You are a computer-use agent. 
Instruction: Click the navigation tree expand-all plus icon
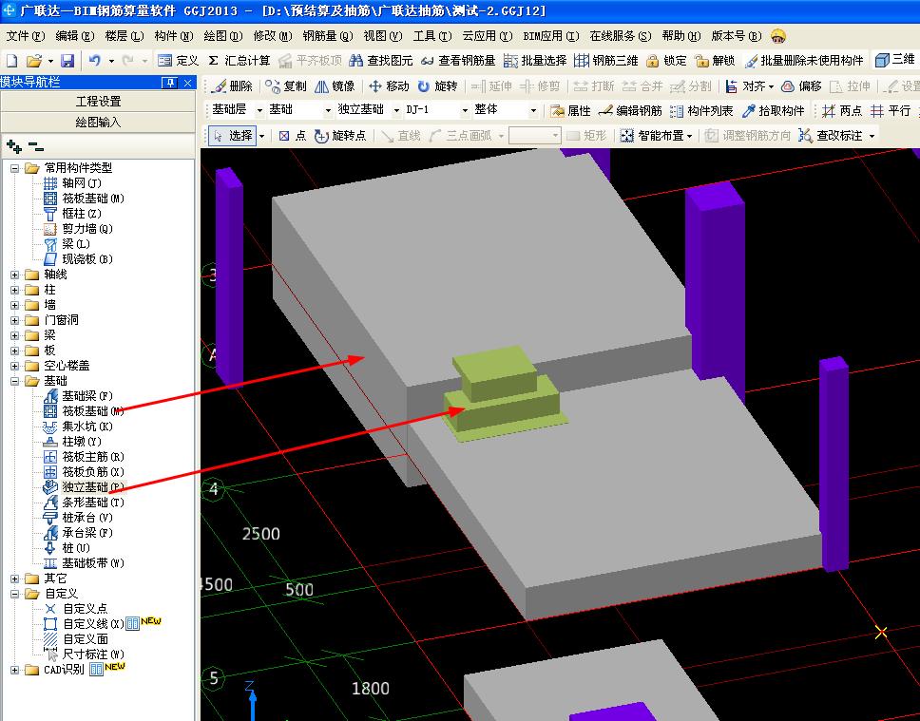13,146
